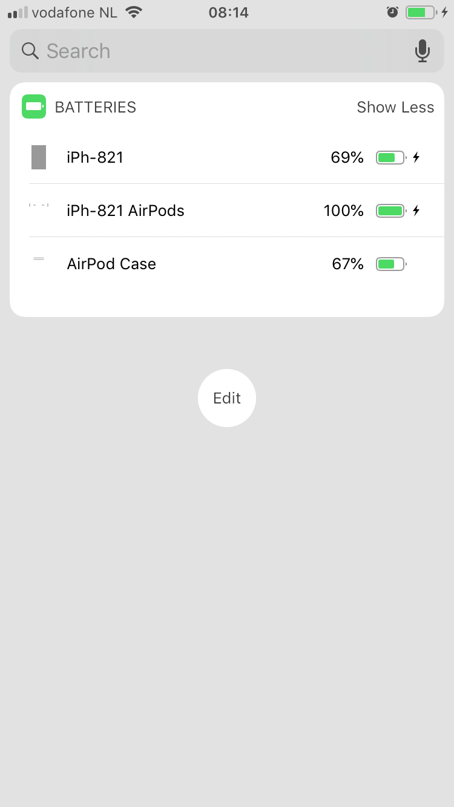454x807 pixels.
Task: Tap the BATTERIES widget title
Action: 96,107
